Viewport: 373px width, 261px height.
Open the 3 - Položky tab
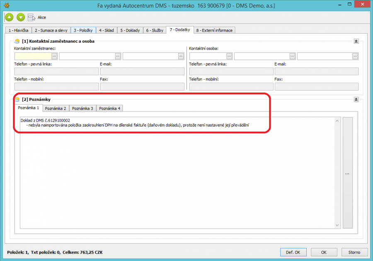[84, 30]
